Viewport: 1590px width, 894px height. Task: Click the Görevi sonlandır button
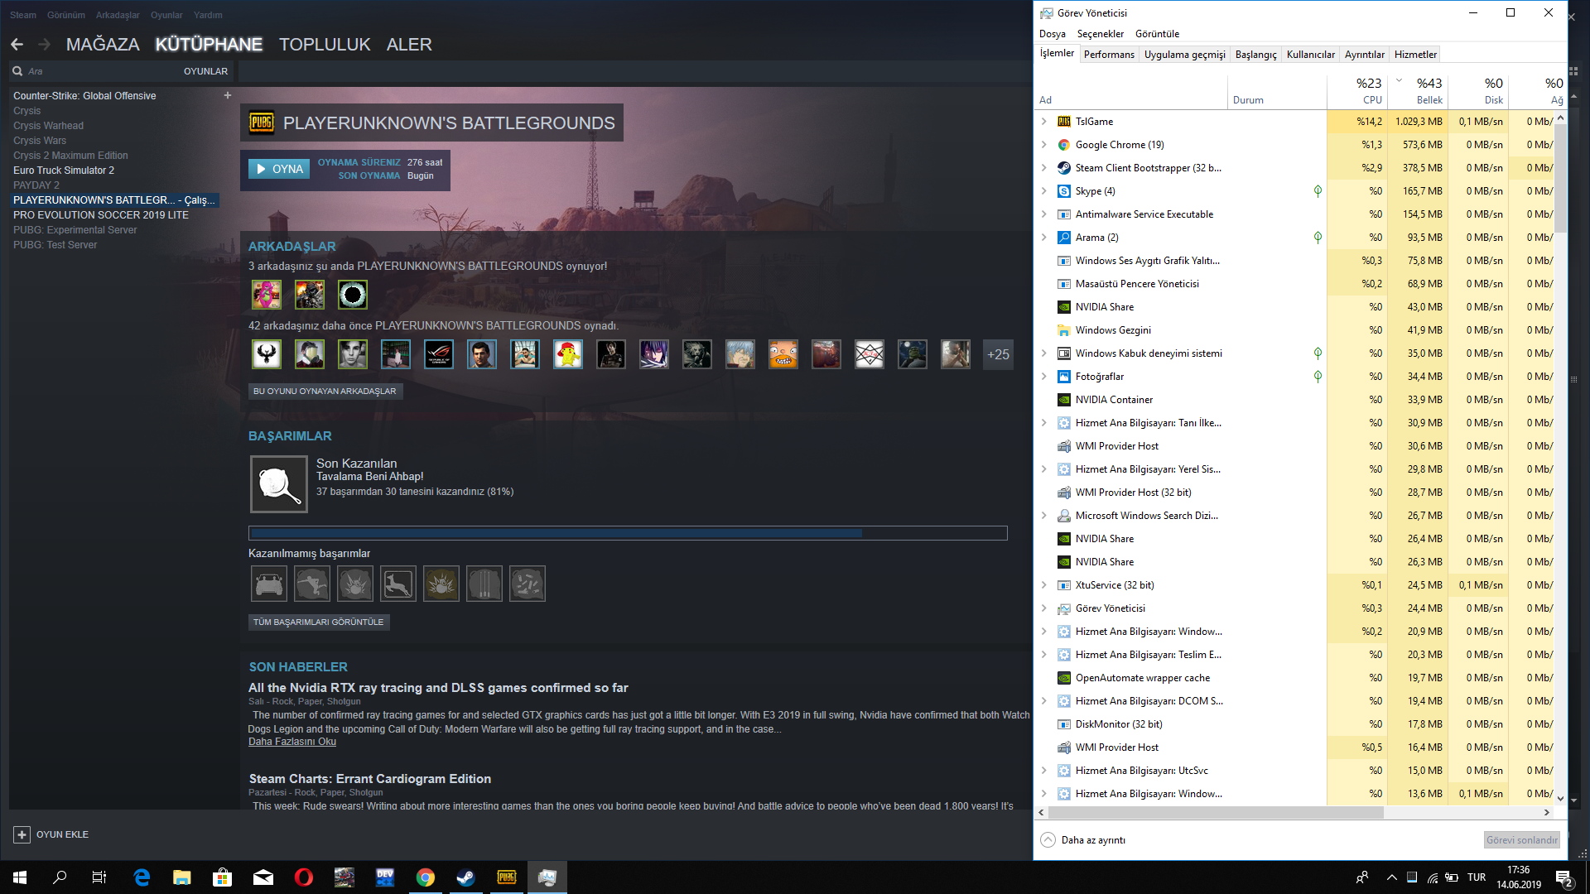(1521, 839)
